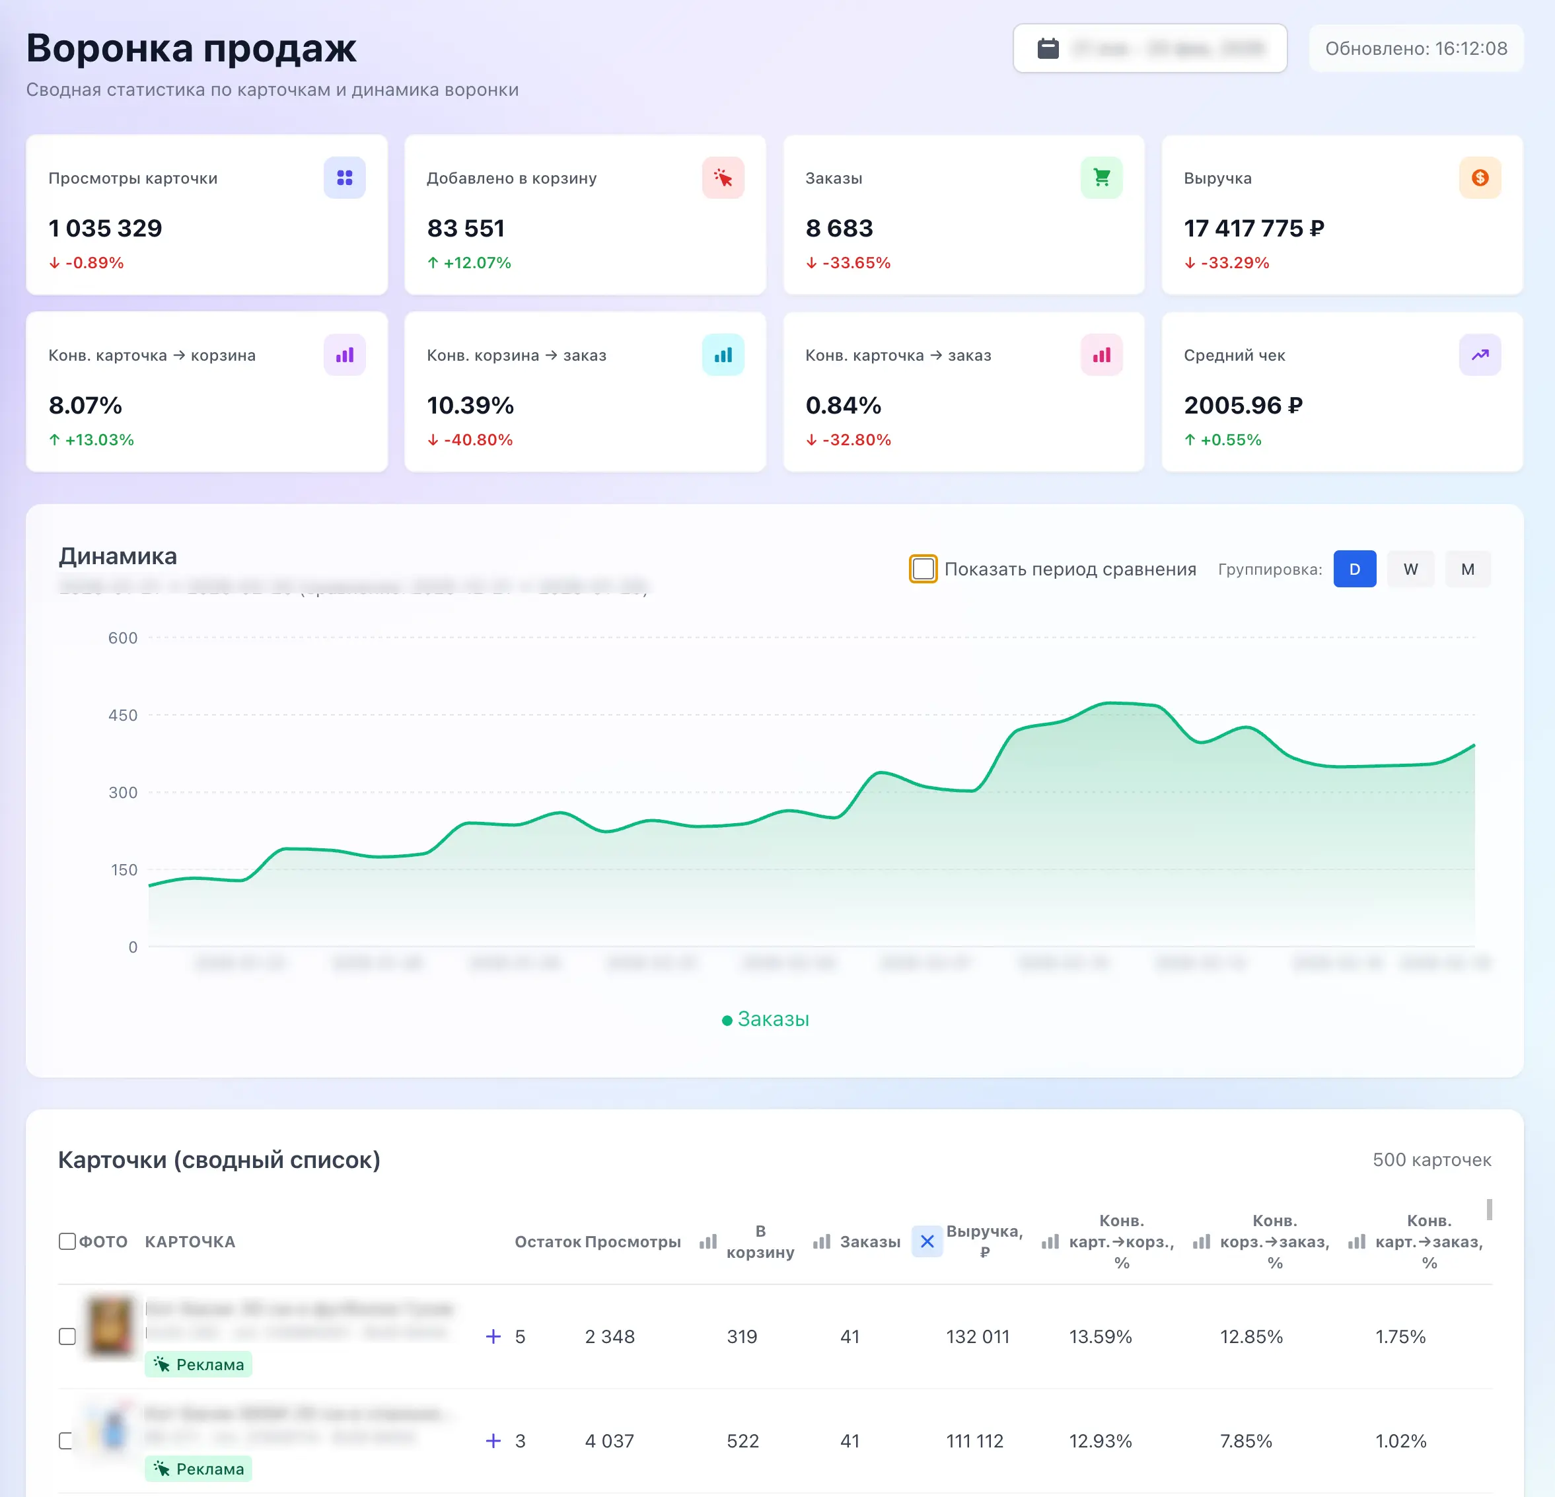Toggle the Заказы legend below the chart

[x=765, y=1019]
